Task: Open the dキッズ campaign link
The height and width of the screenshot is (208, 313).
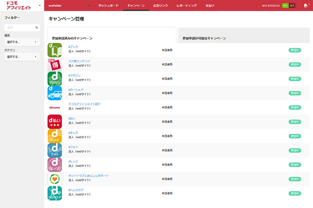Action: (73, 133)
